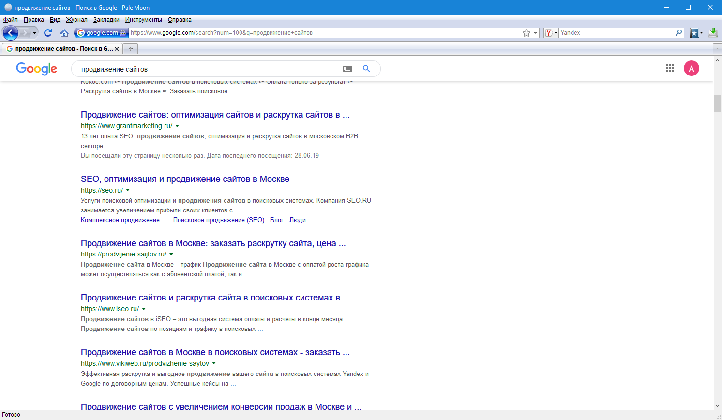Close the 'продвижение сайтов' tab
This screenshot has height=420, width=722.
click(x=117, y=49)
